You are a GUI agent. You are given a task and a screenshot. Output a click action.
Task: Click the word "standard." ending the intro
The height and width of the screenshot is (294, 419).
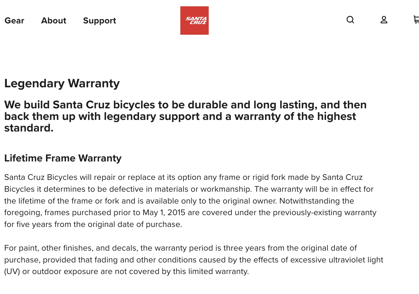pos(29,128)
